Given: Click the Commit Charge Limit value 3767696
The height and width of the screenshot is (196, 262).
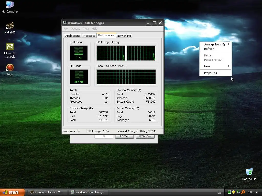Looking at the screenshot, I should click(103, 116).
